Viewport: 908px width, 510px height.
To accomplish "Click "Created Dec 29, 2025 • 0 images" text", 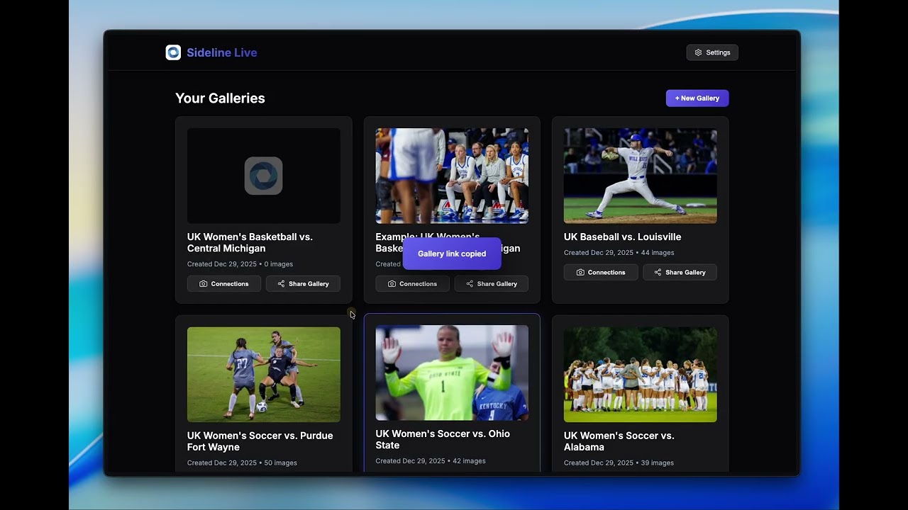I will point(240,264).
